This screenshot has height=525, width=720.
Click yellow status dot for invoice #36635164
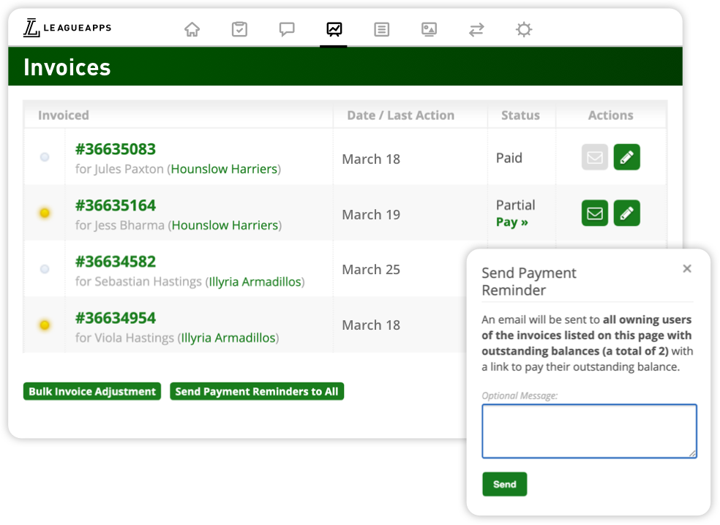point(45,213)
